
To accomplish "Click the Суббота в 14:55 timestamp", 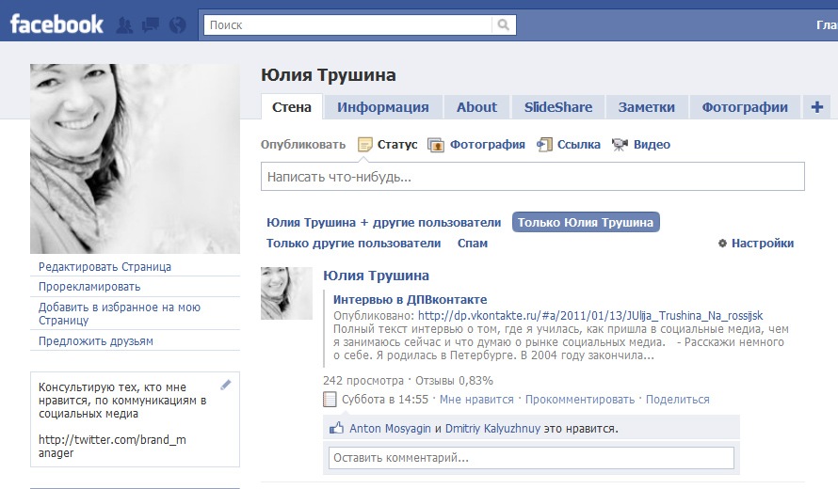I will pyautogui.click(x=385, y=400).
